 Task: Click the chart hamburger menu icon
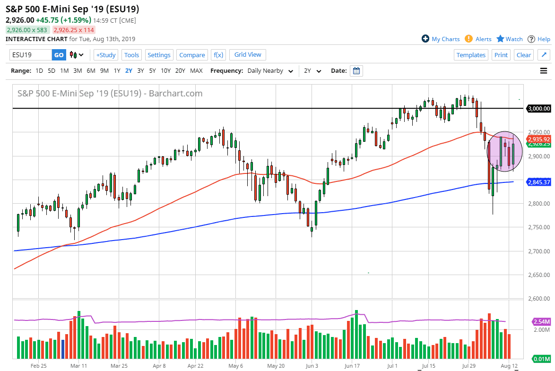(x=543, y=70)
